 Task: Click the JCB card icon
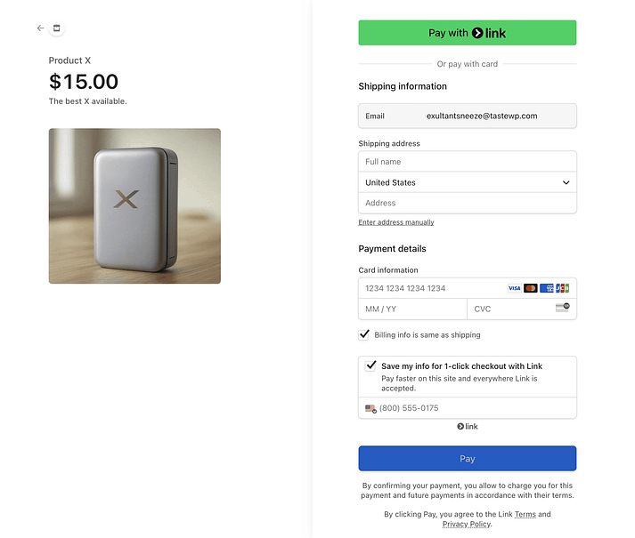(x=562, y=288)
